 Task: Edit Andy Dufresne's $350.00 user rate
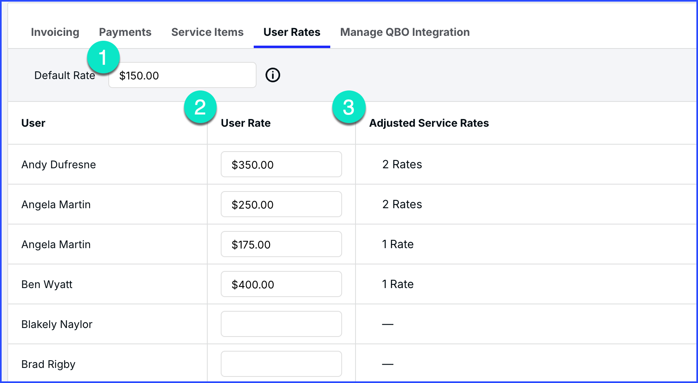pyautogui.click(x=281, y=165)
